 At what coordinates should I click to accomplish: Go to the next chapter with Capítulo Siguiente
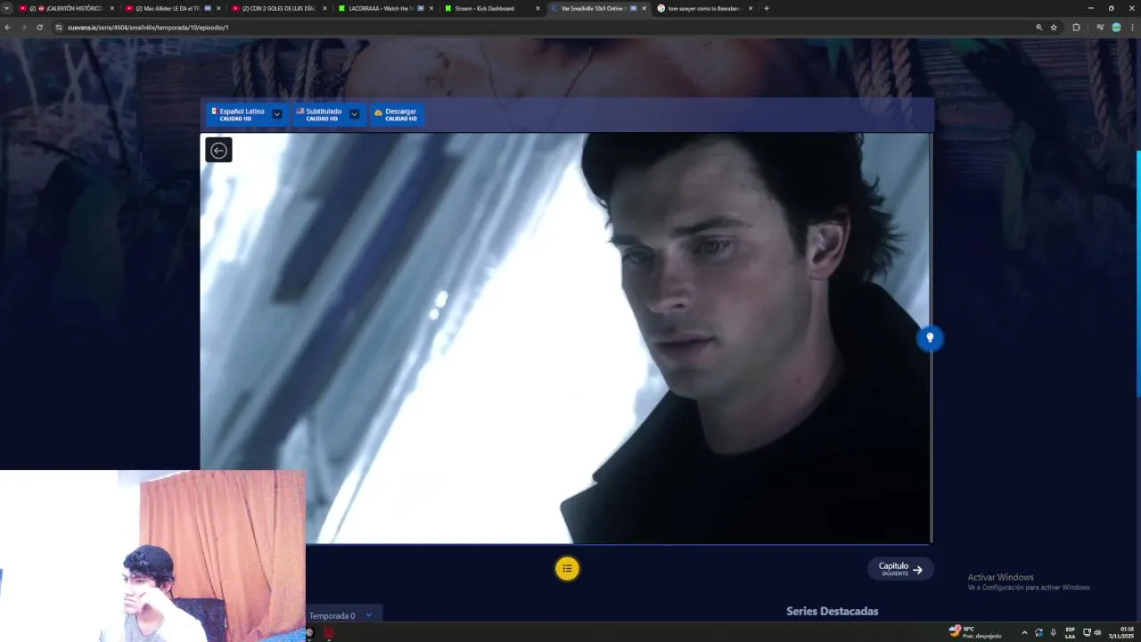[900, 569]
